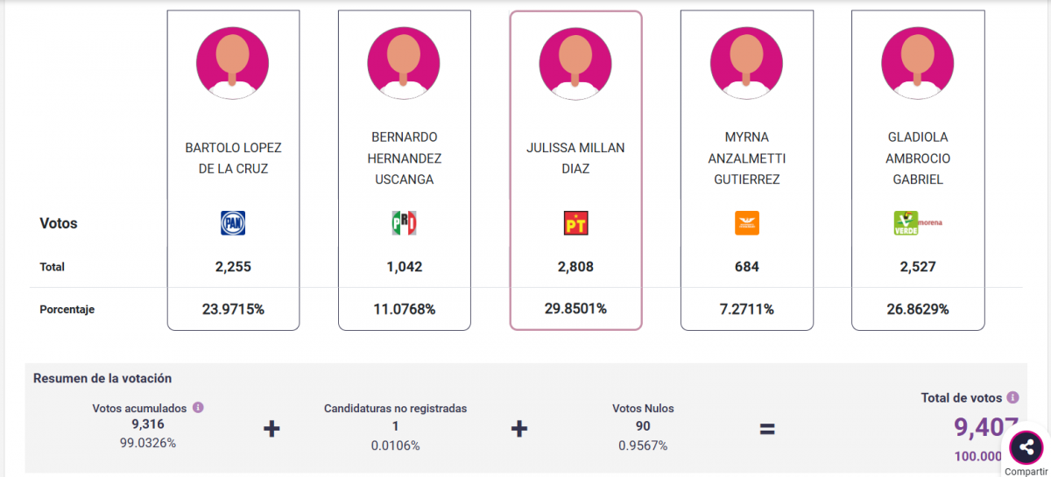Open the Compartir share button
Viewport: 1051px width, 477px height.
pos(1026,448)
